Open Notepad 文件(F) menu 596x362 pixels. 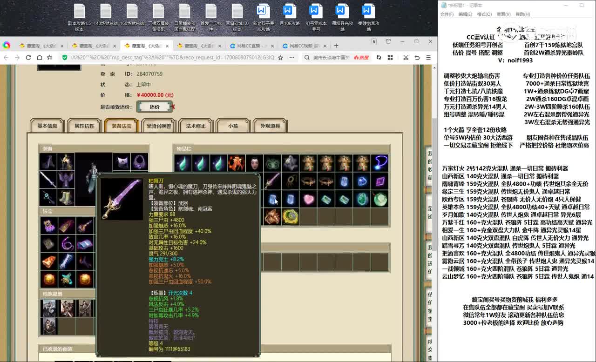[x=447, y=14]
